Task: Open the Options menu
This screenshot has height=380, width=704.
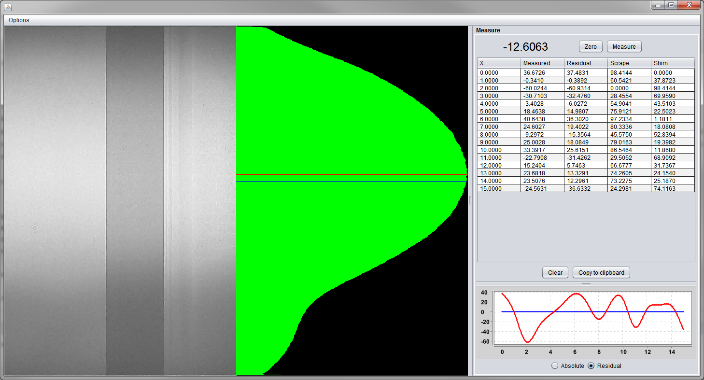Action: (x=19, y=20)
